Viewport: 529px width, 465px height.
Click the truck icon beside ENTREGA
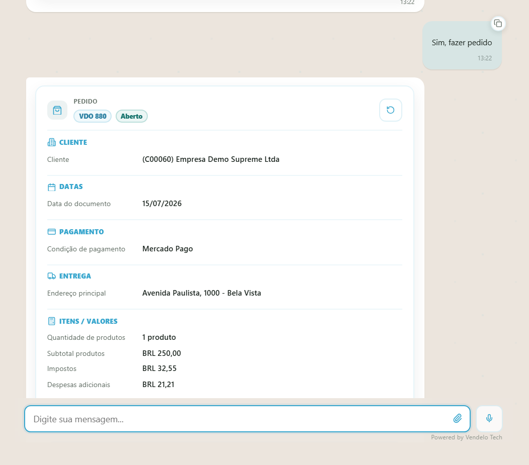(52, 276)
